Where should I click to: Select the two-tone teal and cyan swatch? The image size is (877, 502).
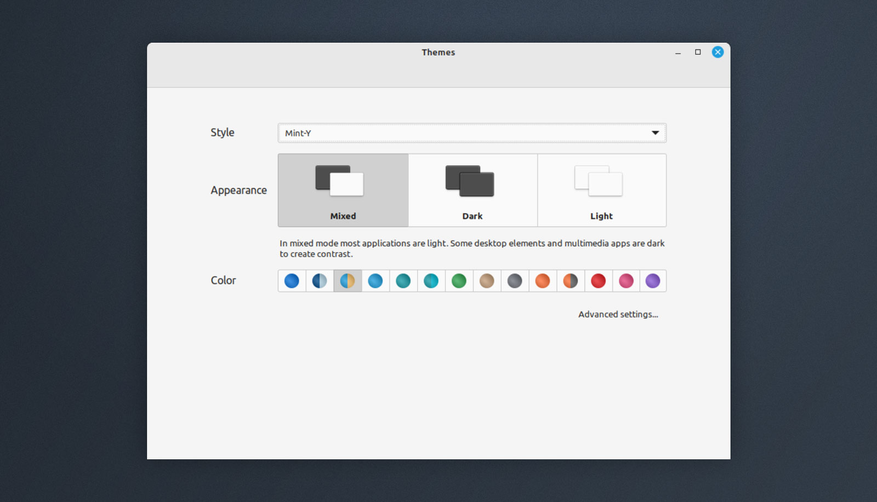click(431, 281)
